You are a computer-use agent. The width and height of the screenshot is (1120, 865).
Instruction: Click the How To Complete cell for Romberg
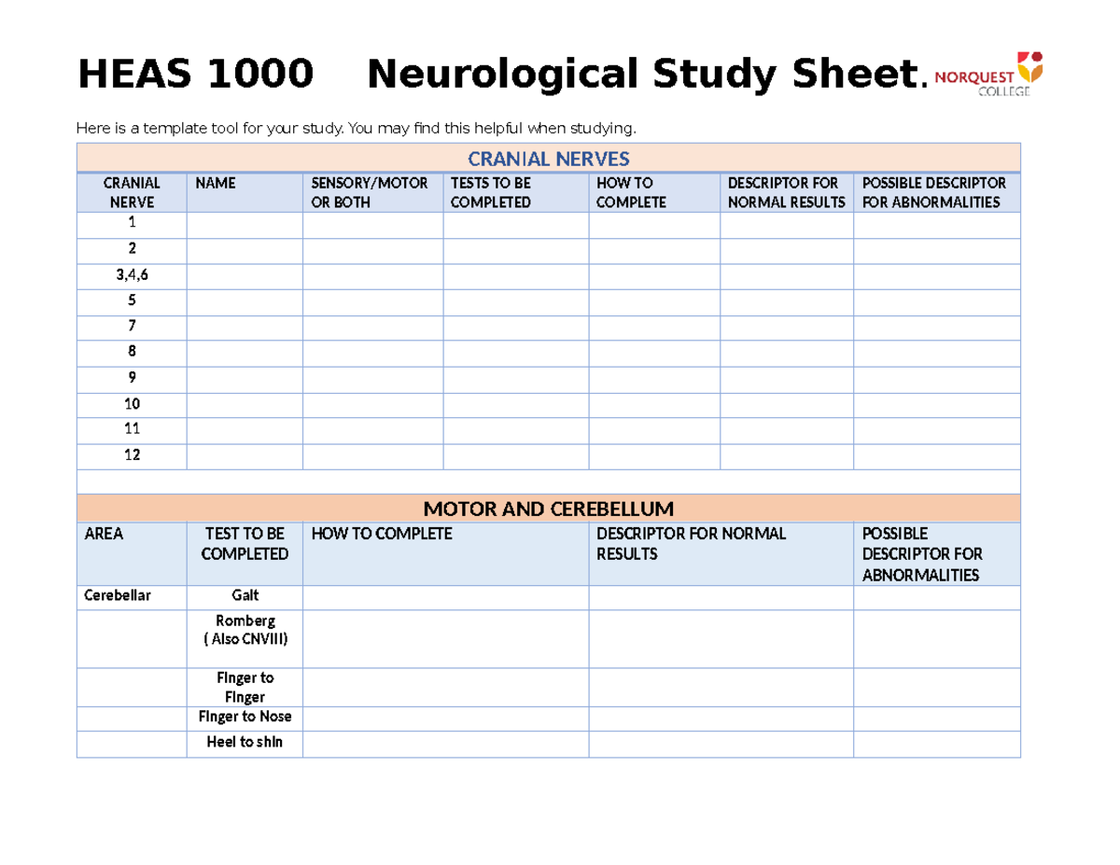click(x=446, y=639)
